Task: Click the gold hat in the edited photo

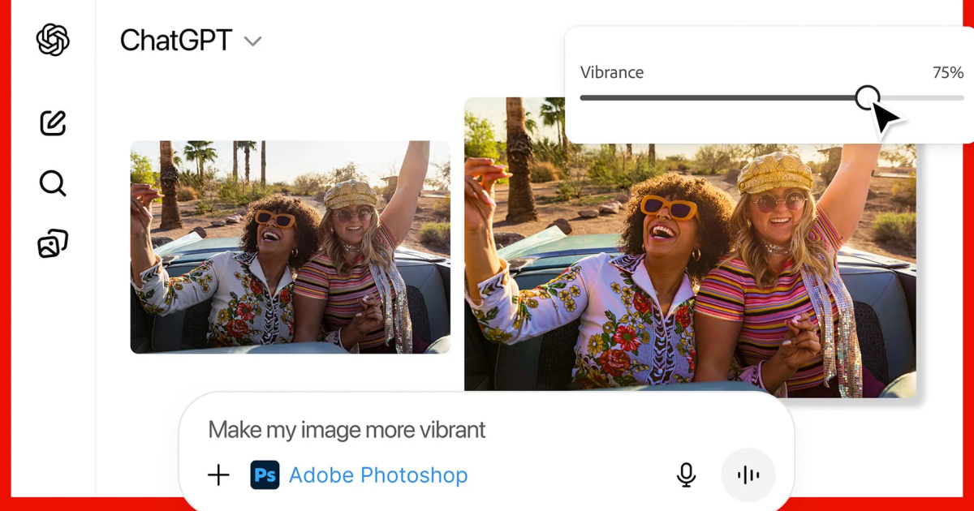Action: [774, 171]
